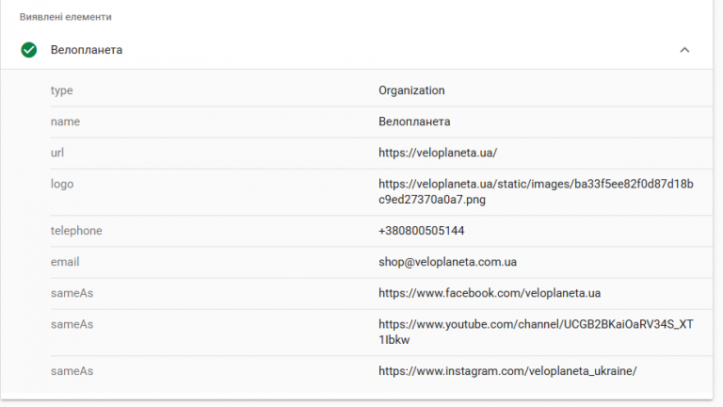
Task: Select the telephone property label
Action: coord(76,231)
